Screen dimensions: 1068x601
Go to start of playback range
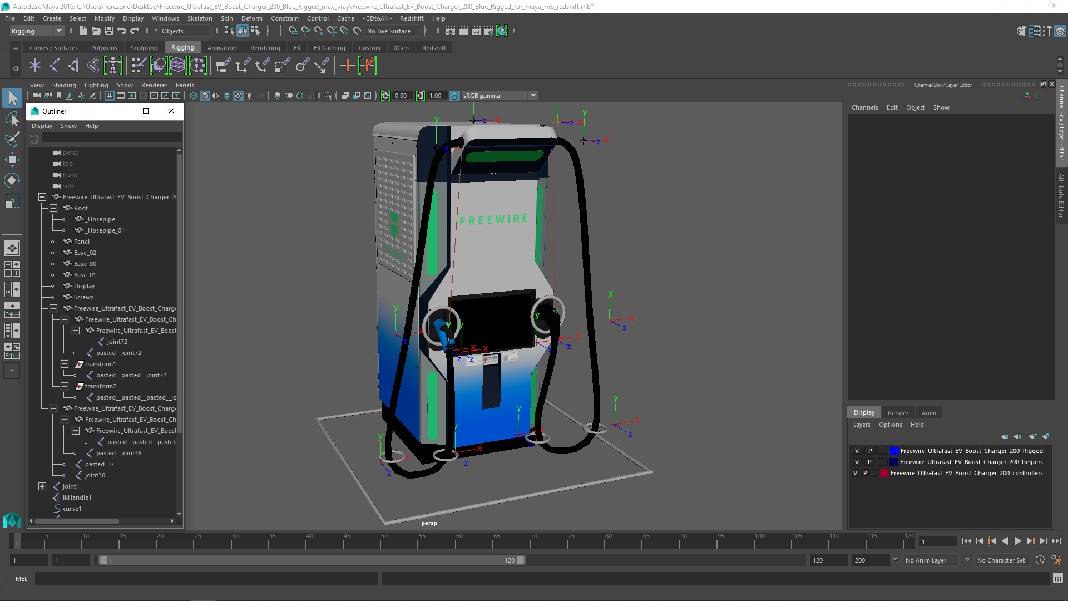click(967, 541)
